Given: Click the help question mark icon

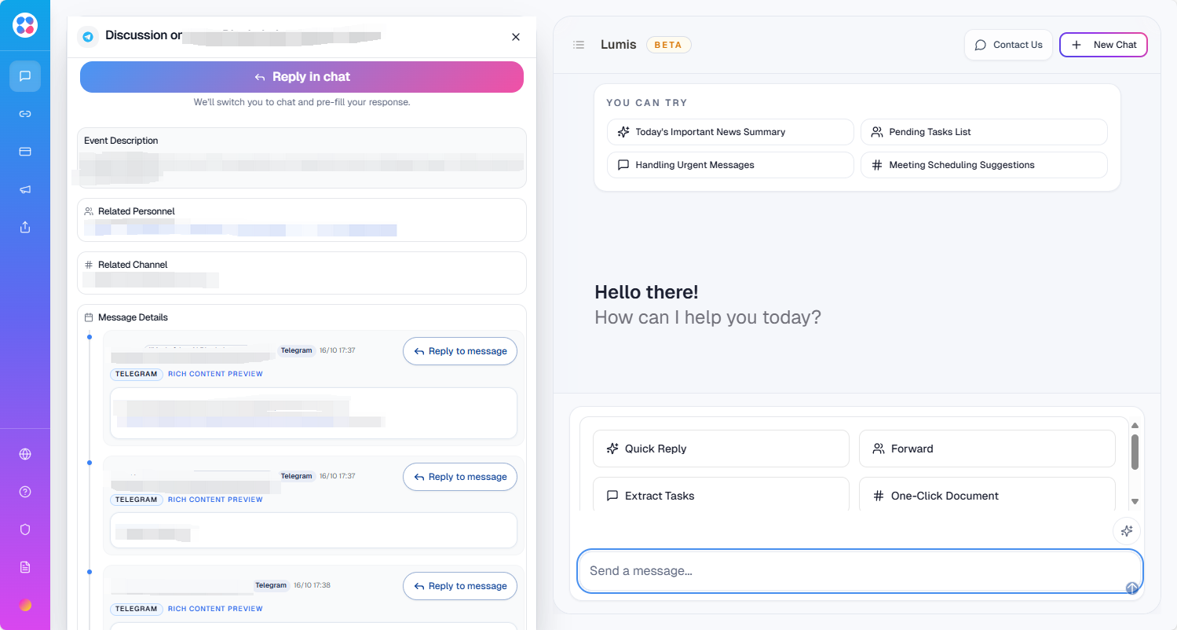Looking at the screenshot, I should 25,492.
